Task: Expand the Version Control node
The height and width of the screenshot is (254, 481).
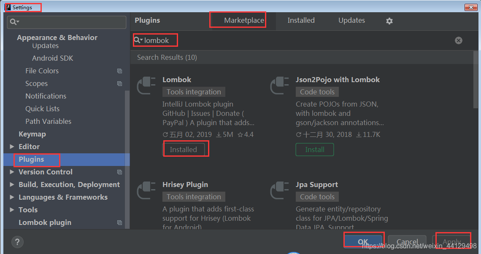Action: [x=12, y=172]
